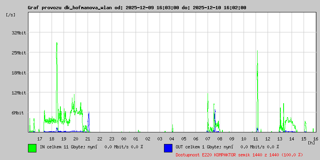Click the '32Mbit' y-axis label

pyautogui.click(x=19, y=33)
